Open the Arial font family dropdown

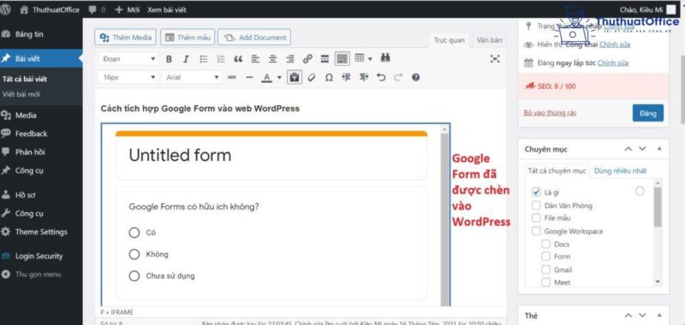tap(192, 77)
